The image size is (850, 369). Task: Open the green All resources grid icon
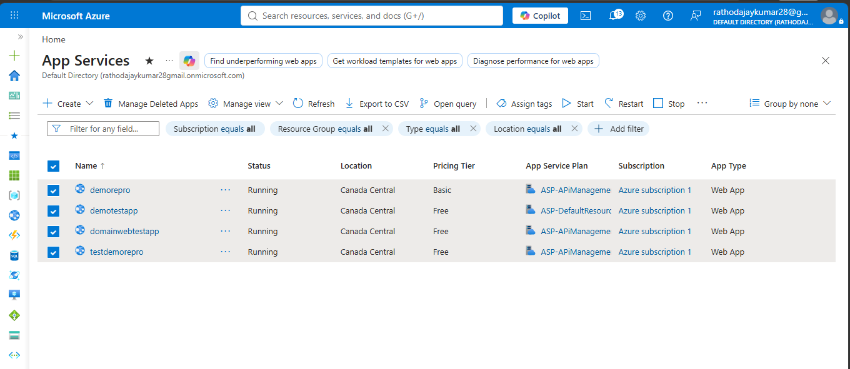(x=14, y=175)
